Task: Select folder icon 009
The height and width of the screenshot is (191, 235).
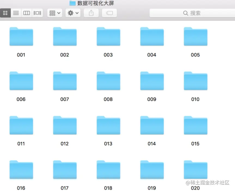Action: [152, 81]
